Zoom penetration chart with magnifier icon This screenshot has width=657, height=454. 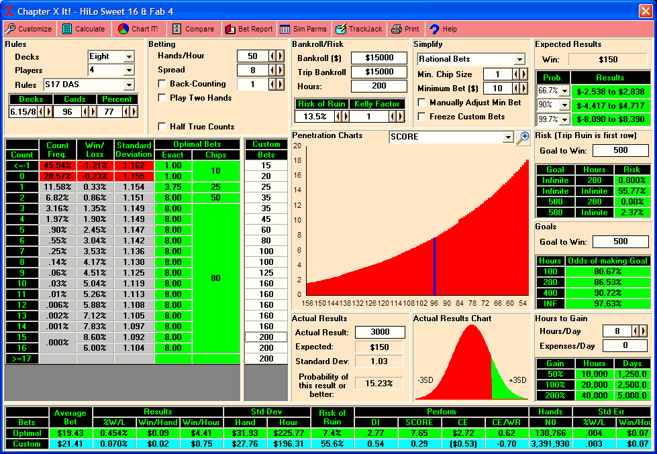523,137
